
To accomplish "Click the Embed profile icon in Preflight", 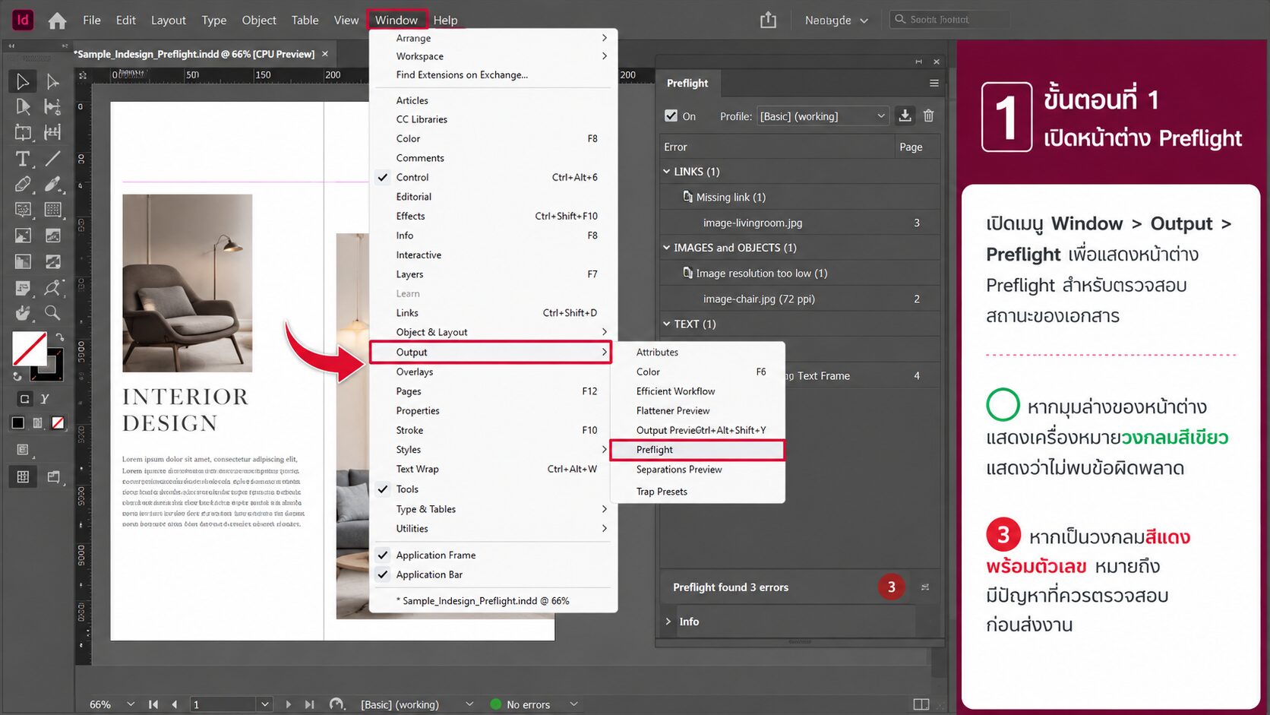I will tap(905, 115).
